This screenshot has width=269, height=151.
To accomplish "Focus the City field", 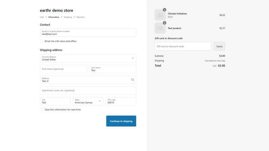I will pyautogui.click(x=55, y=101).
